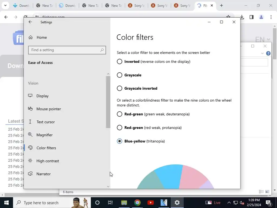Select Blue-yellow tritanopia filter
Screen dimensions: 277x208
pyautogui.click(x=119, y=141)
